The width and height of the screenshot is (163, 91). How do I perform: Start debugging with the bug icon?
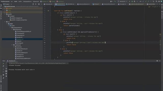[x=132, y=2]
